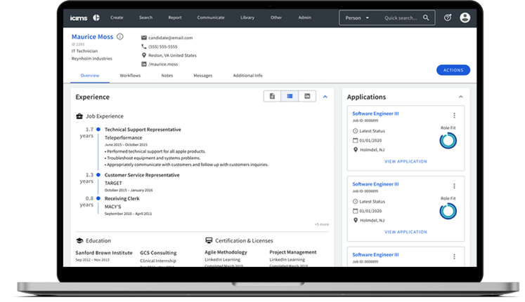This screenshot has width=525, height=302.
Task: Open kebab menu on first Software Engineer application
Action: coord(454,116)
